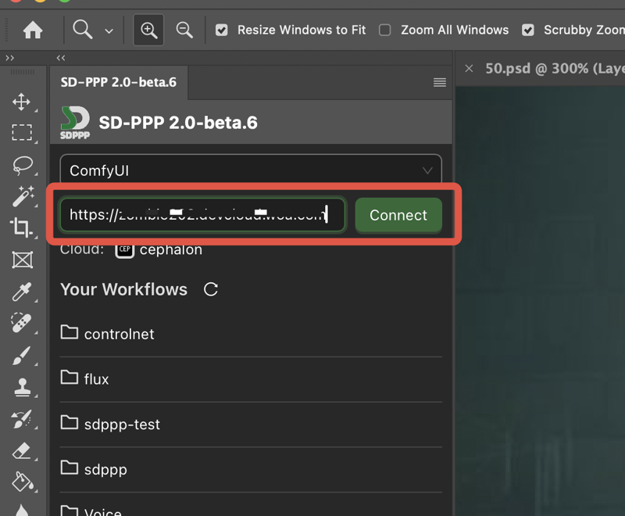Image resolution: width=625 pixels, height=516 pixels.
Task: Open the SD-PPP panel flyout menu
Action: [440, 83]
